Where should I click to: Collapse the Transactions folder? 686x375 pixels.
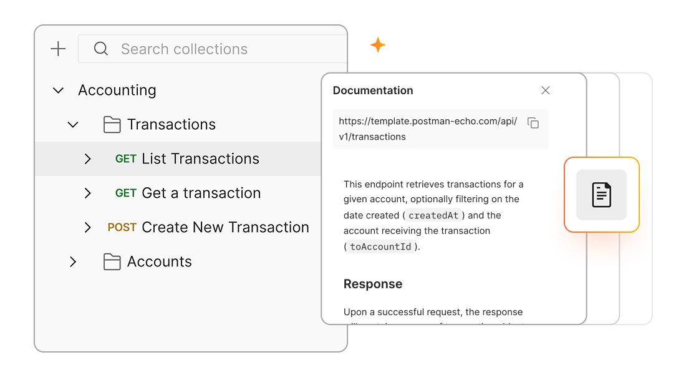[73, 124]
